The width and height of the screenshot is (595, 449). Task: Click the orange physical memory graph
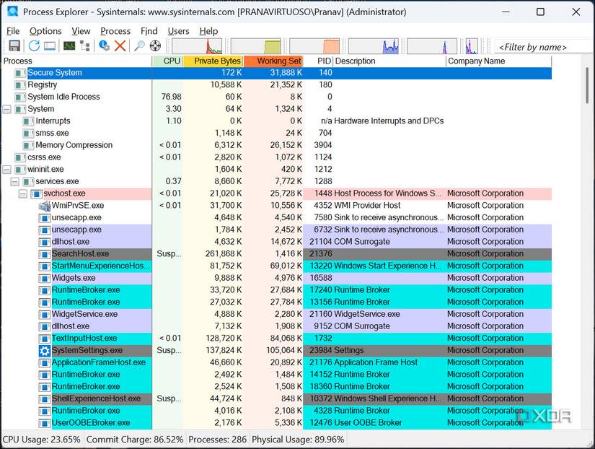click(314, 46)
